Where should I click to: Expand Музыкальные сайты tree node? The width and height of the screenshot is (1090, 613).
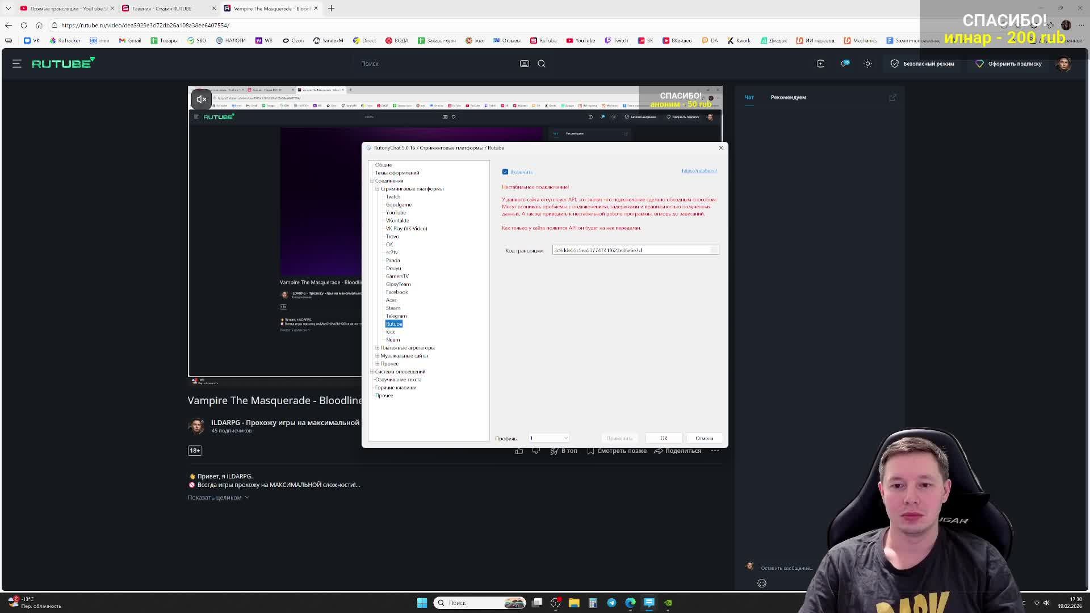pos(378,356)
